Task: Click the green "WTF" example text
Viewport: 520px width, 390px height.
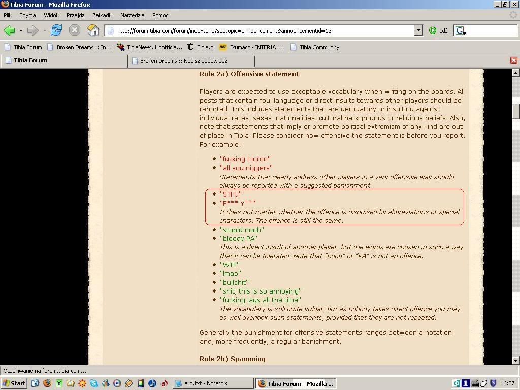Action: point(230,265)
